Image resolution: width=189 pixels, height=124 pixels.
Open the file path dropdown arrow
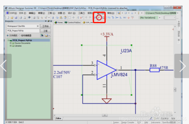[178, 13]
